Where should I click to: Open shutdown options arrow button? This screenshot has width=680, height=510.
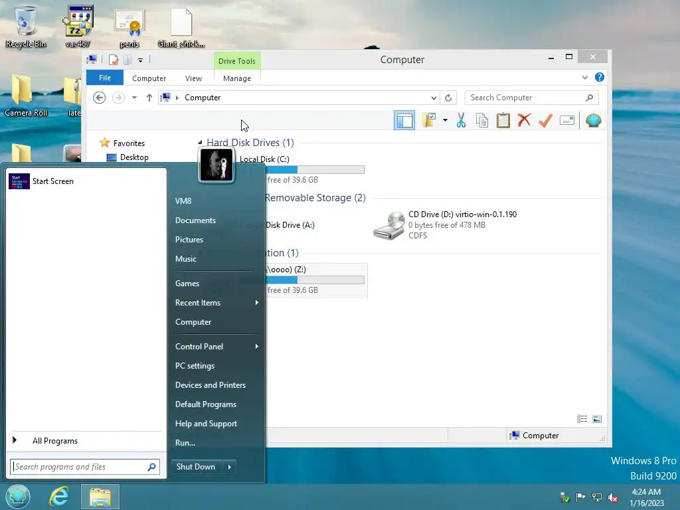tap(229, 467)
